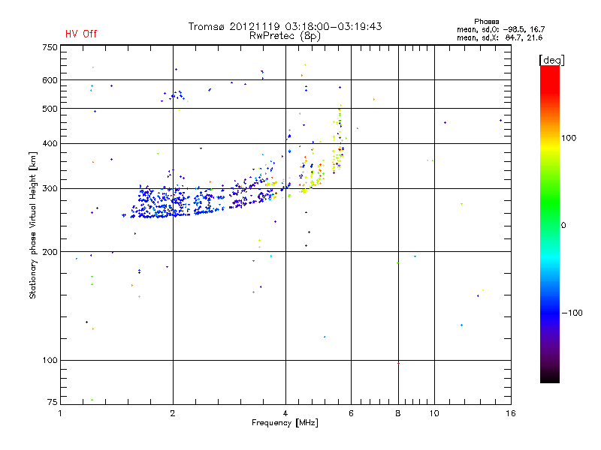This screenshot has height=450, width=601.
Task: Click the y-axis tick label 750
Action: 50,47
